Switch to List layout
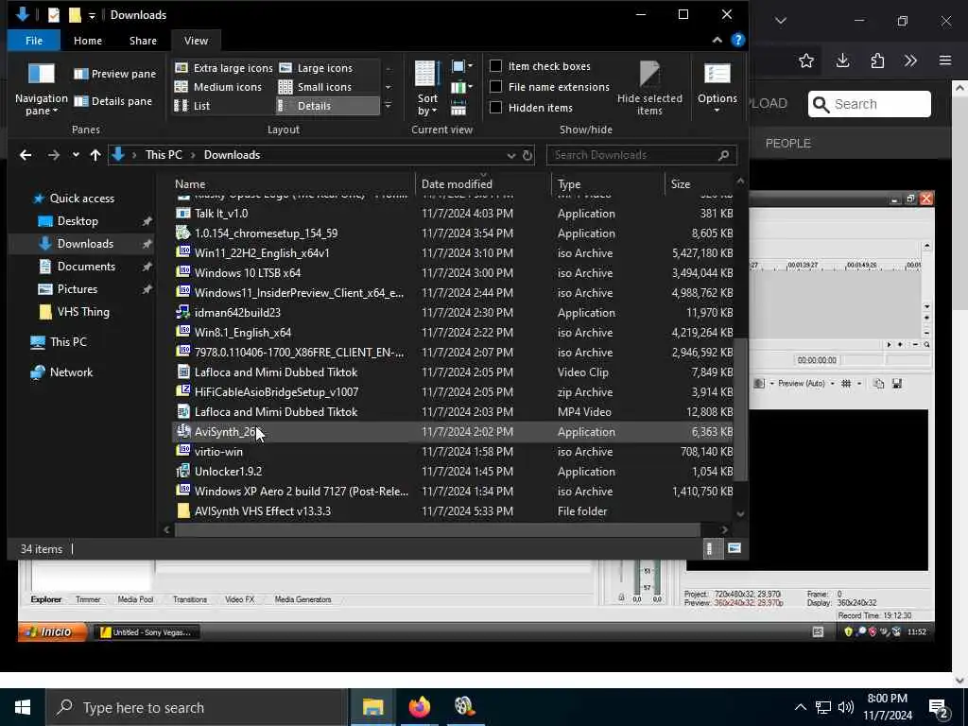 [193, 106]
